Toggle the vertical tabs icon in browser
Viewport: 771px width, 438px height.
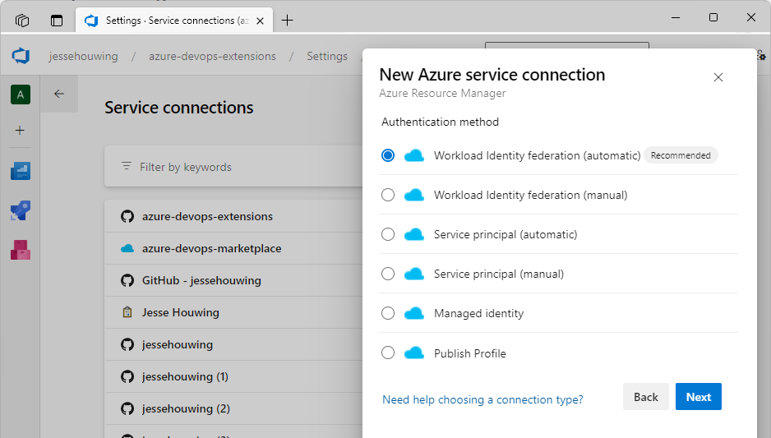click(56, 20)
